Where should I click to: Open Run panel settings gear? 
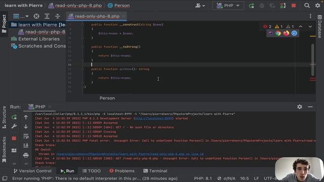click(300, 107)
